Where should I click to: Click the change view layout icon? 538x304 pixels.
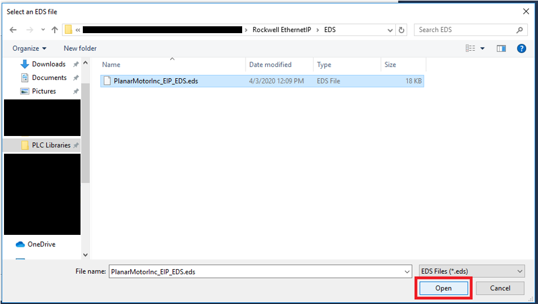471,49
